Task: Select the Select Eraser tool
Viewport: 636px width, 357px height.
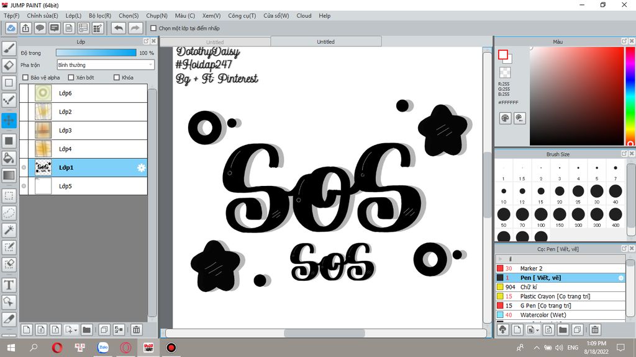Action: (9, 264)
